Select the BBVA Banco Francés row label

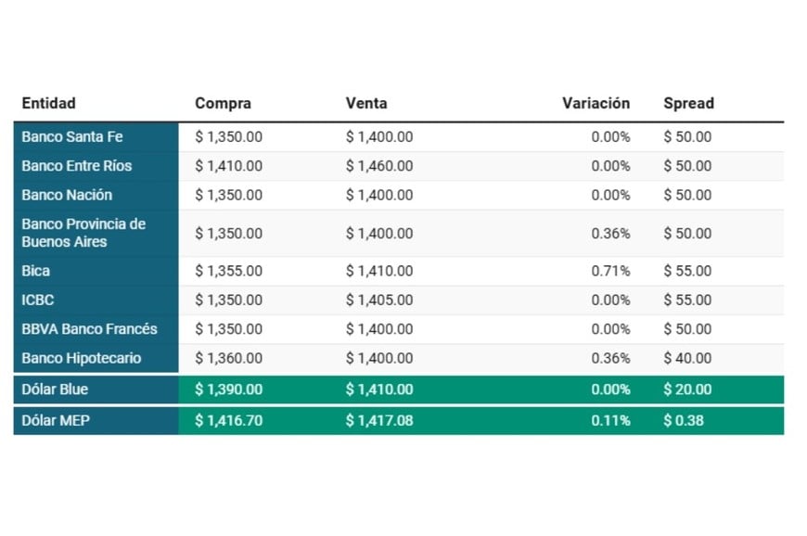coord(89,329)
